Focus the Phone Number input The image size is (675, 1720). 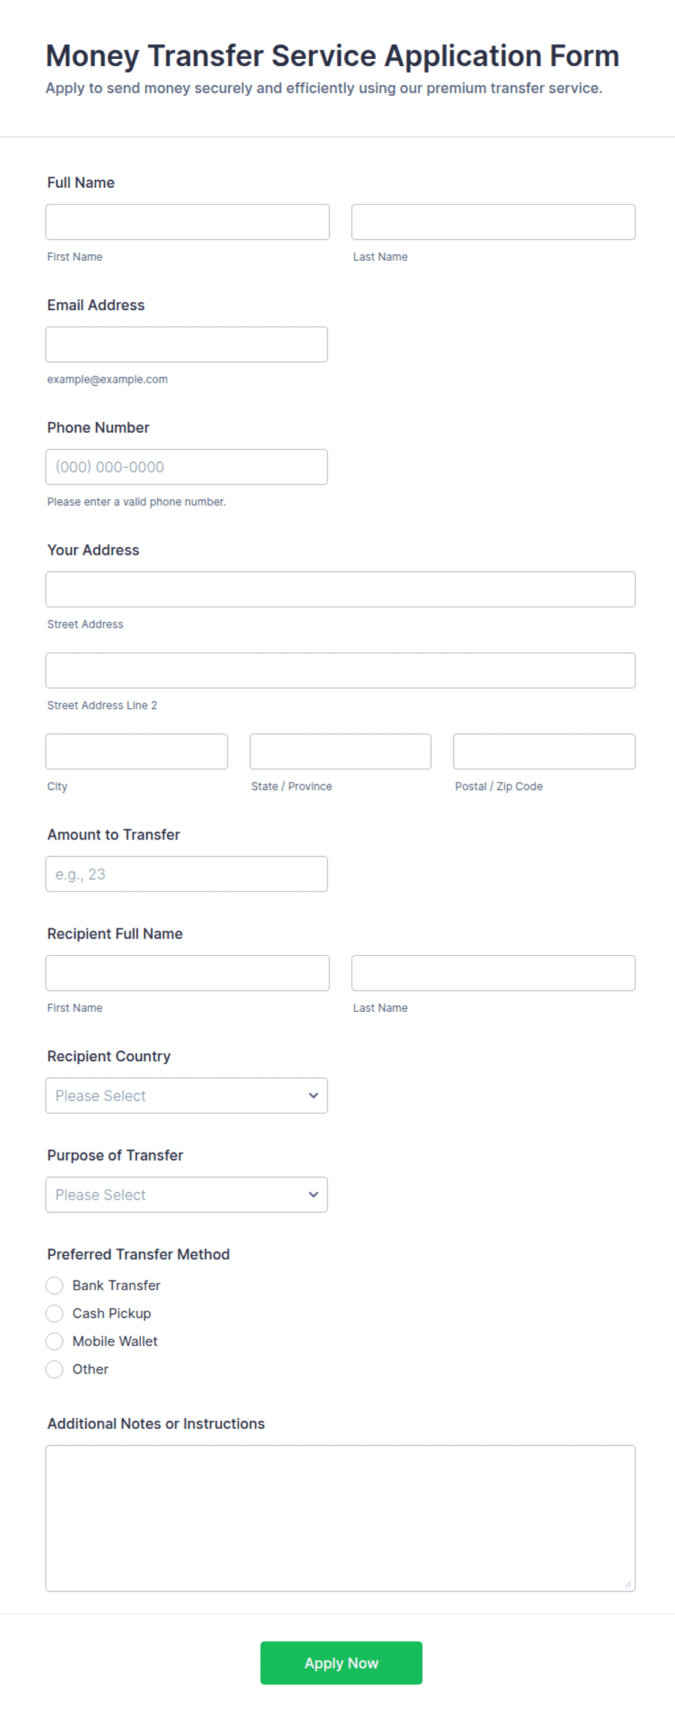point(187,467)
